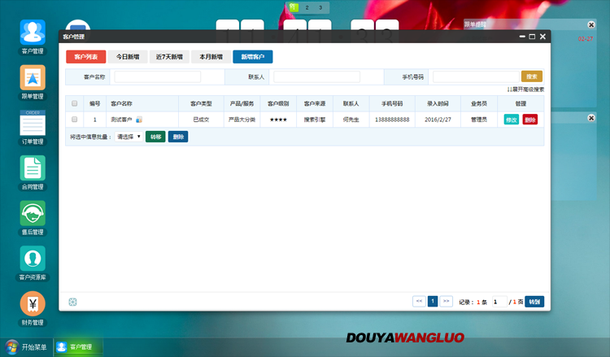610x357 pixels.
Task: Click the 产品大分类 cell
Action: click(242, 120)
